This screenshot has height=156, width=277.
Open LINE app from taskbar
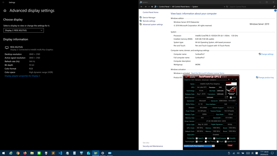click(39, 153)
